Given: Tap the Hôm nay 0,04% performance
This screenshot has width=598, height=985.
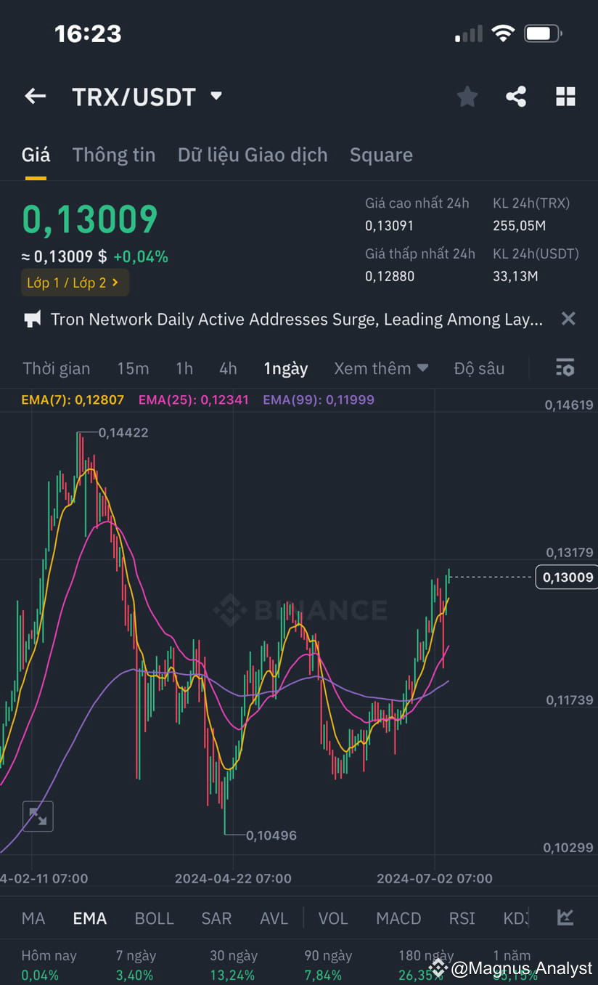Looking at the screenshot, I should (x=49, y=965).
